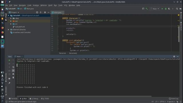Open the Code menu
This screenshot has height=103, width=183.
pos(29,5)
